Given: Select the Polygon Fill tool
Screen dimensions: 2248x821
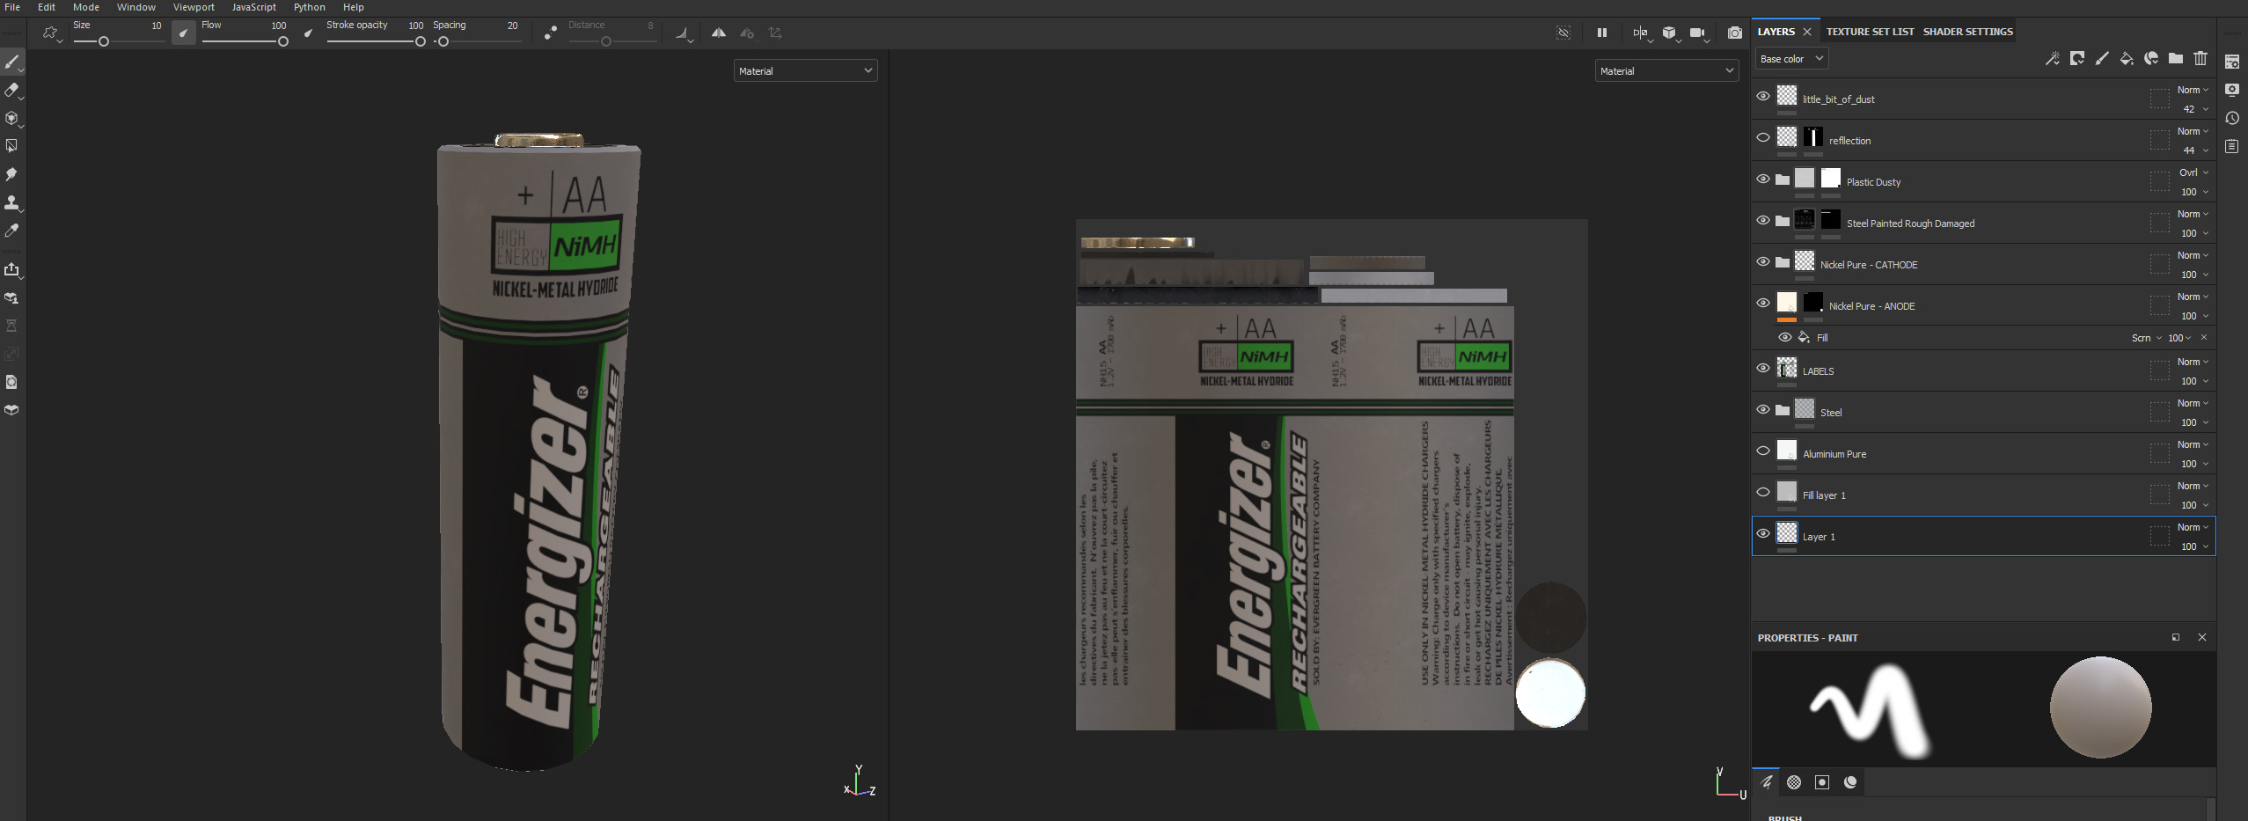Looking at the screenshot, I should click(x=12, y=146).
